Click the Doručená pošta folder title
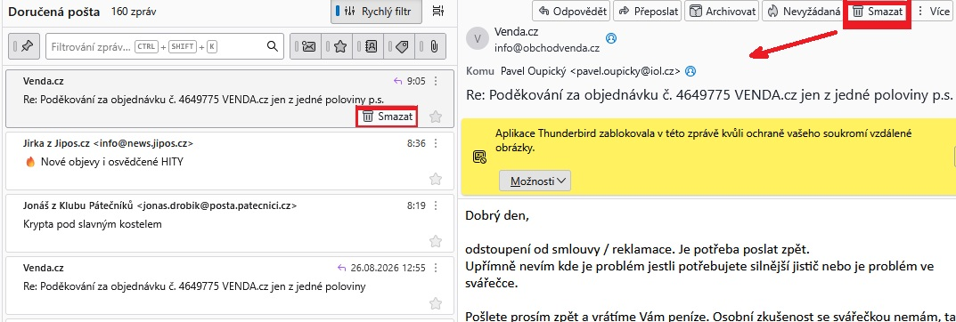Viewport: 956px width, 322px height. pos(54,12)
